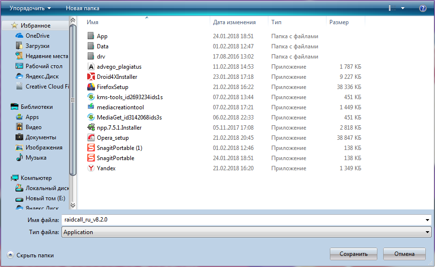Select the advego_plagiatus application icon
This screenshot has height=267, width=435.
(91, 66)
